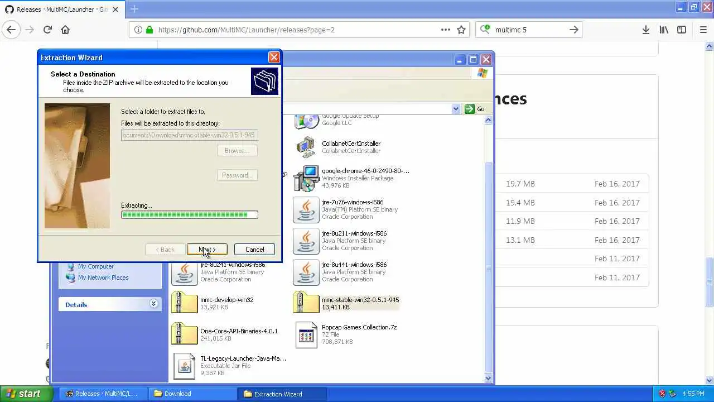Click the 13.1 MB file size text
This screenshot has height=402, width=714.
[x=520, y=240]
